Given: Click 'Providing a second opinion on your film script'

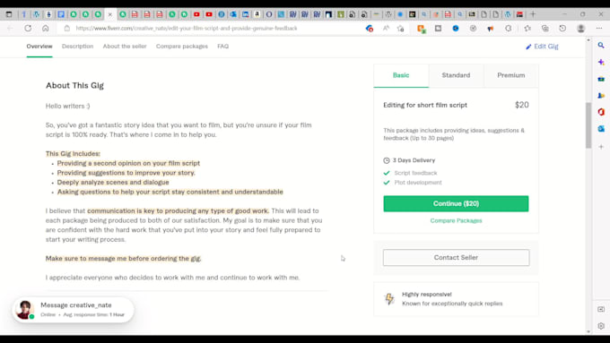Looking at the screenshot, I should pos(128,163).
